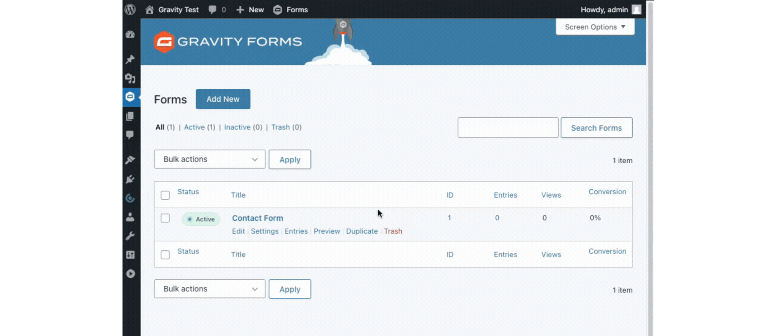Tick the select-all checkbox in table footer
The width and height of the screenshot is (776, 336).
[x=165, y=255]
